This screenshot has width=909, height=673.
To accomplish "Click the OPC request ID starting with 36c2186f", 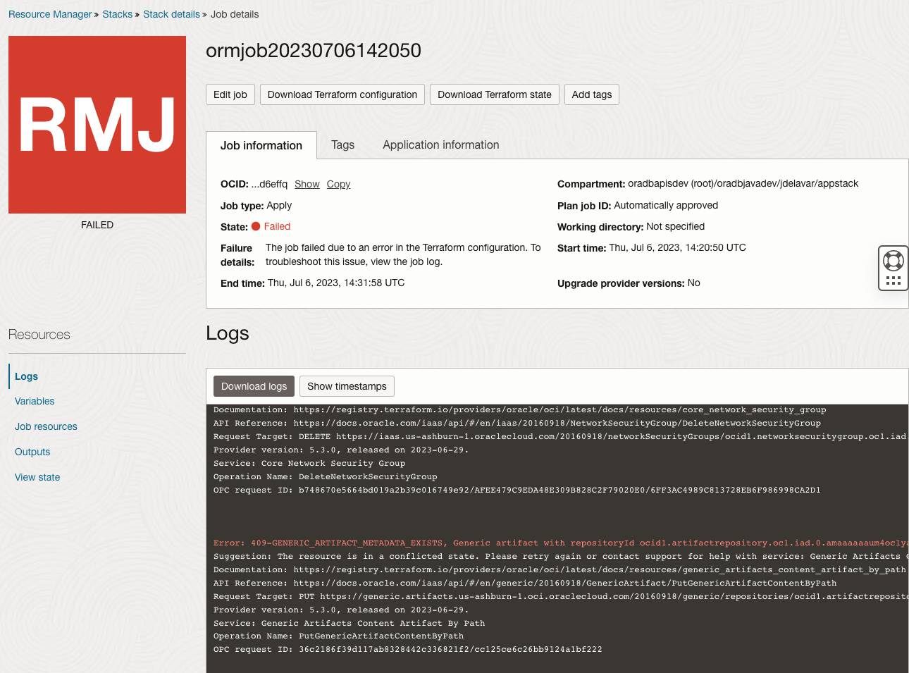I will [450, 649].
